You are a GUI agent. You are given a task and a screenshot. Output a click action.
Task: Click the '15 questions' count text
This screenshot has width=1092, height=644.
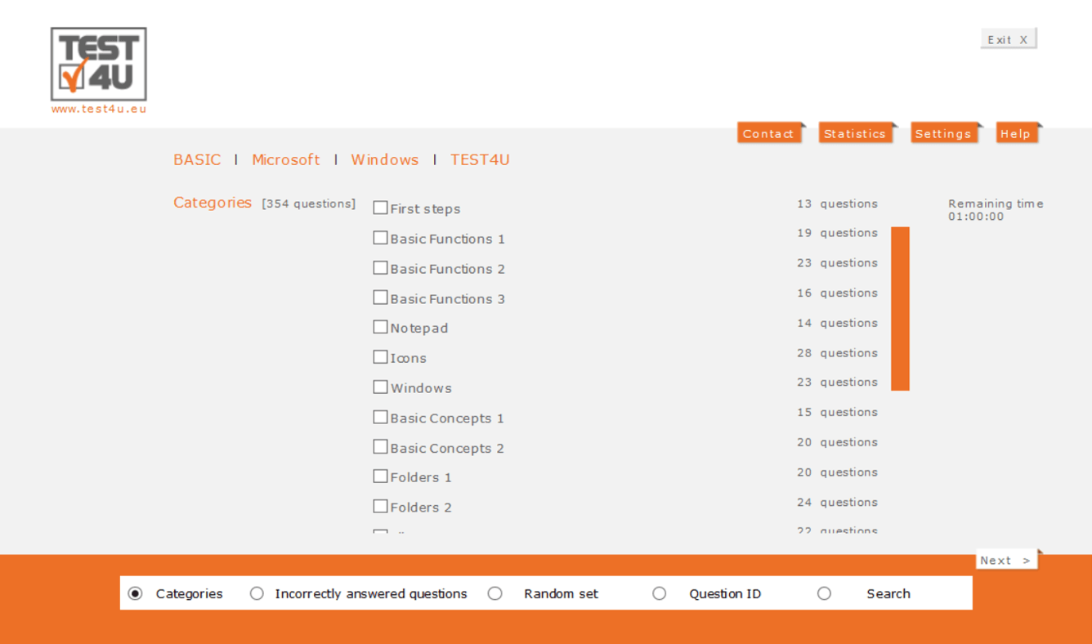837,412
